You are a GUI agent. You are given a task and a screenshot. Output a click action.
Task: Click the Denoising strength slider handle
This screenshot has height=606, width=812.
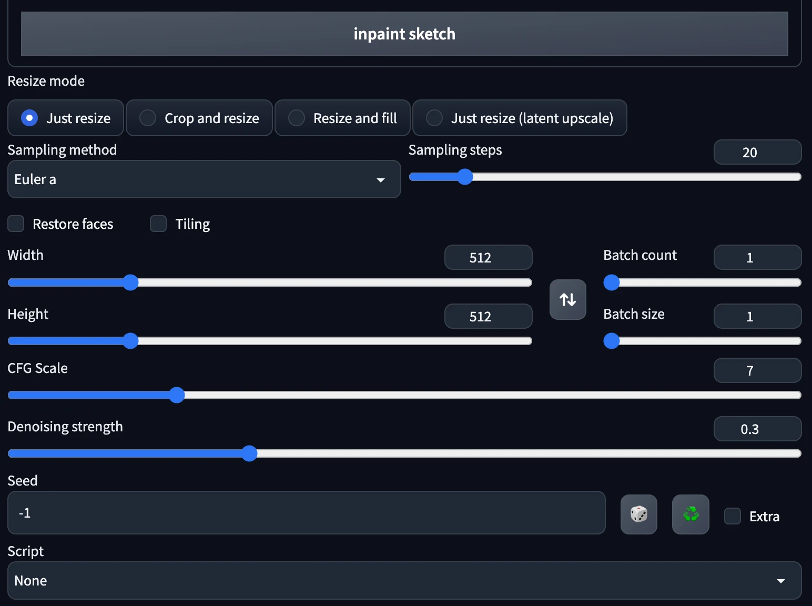pyautogui.click(x=249, y=453)
